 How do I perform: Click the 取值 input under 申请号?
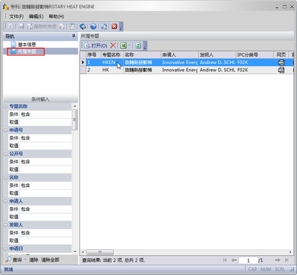[x=46, y=146]
